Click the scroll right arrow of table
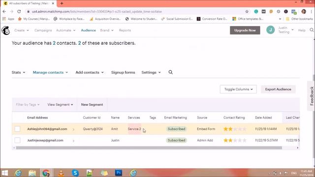 pyautogui.click(x=297, y=147)
